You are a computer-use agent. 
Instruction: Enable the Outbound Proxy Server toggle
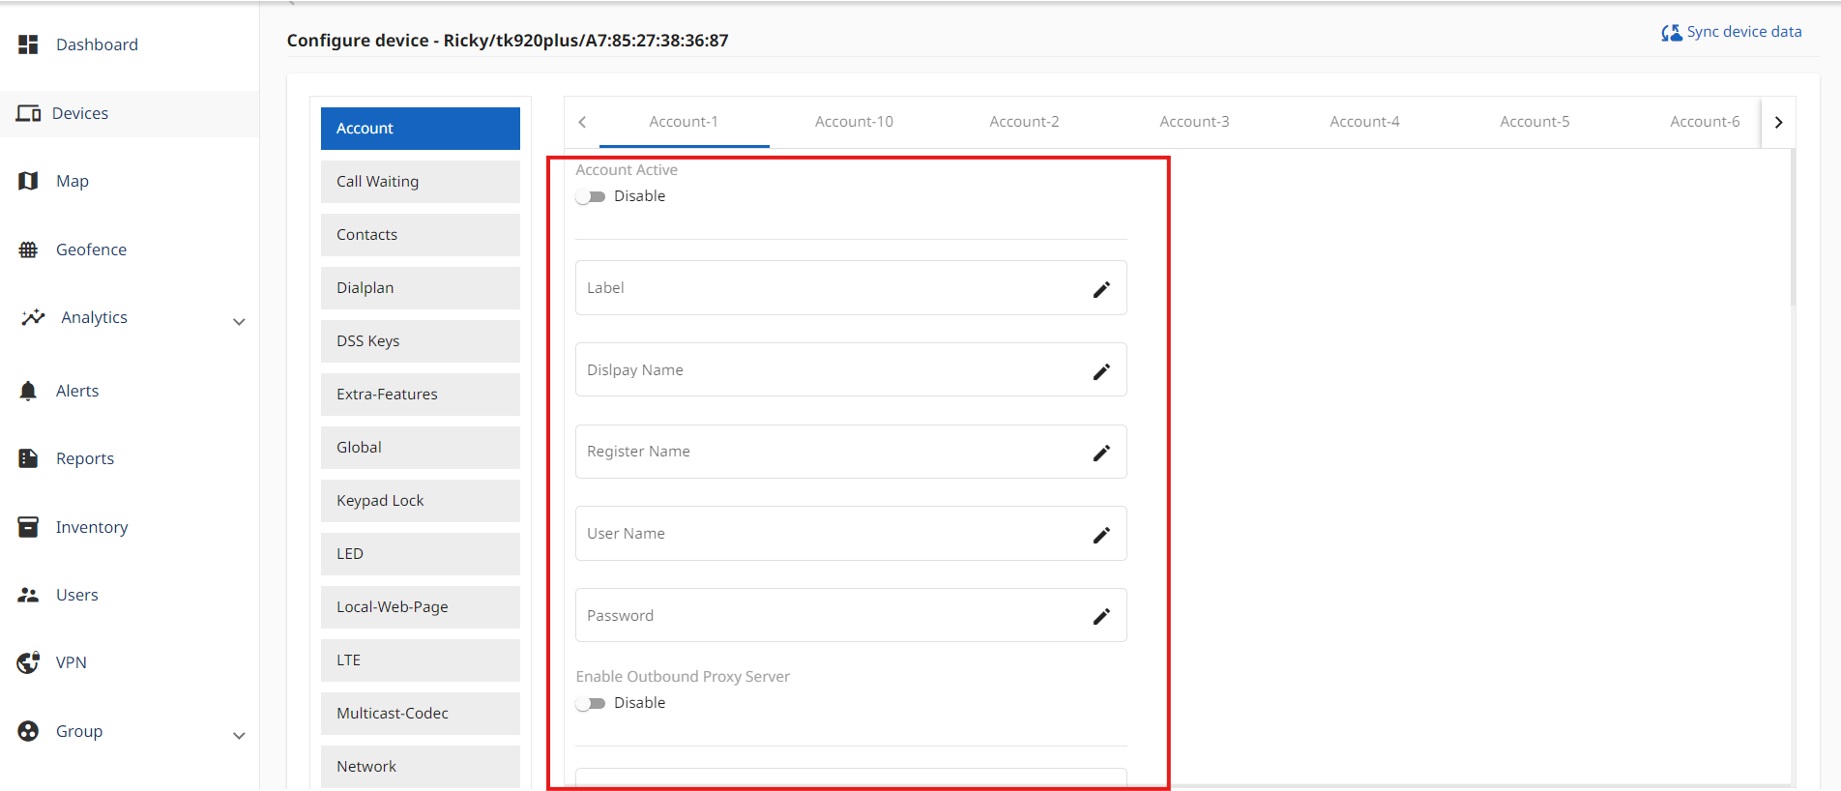(x=591, y=703)
